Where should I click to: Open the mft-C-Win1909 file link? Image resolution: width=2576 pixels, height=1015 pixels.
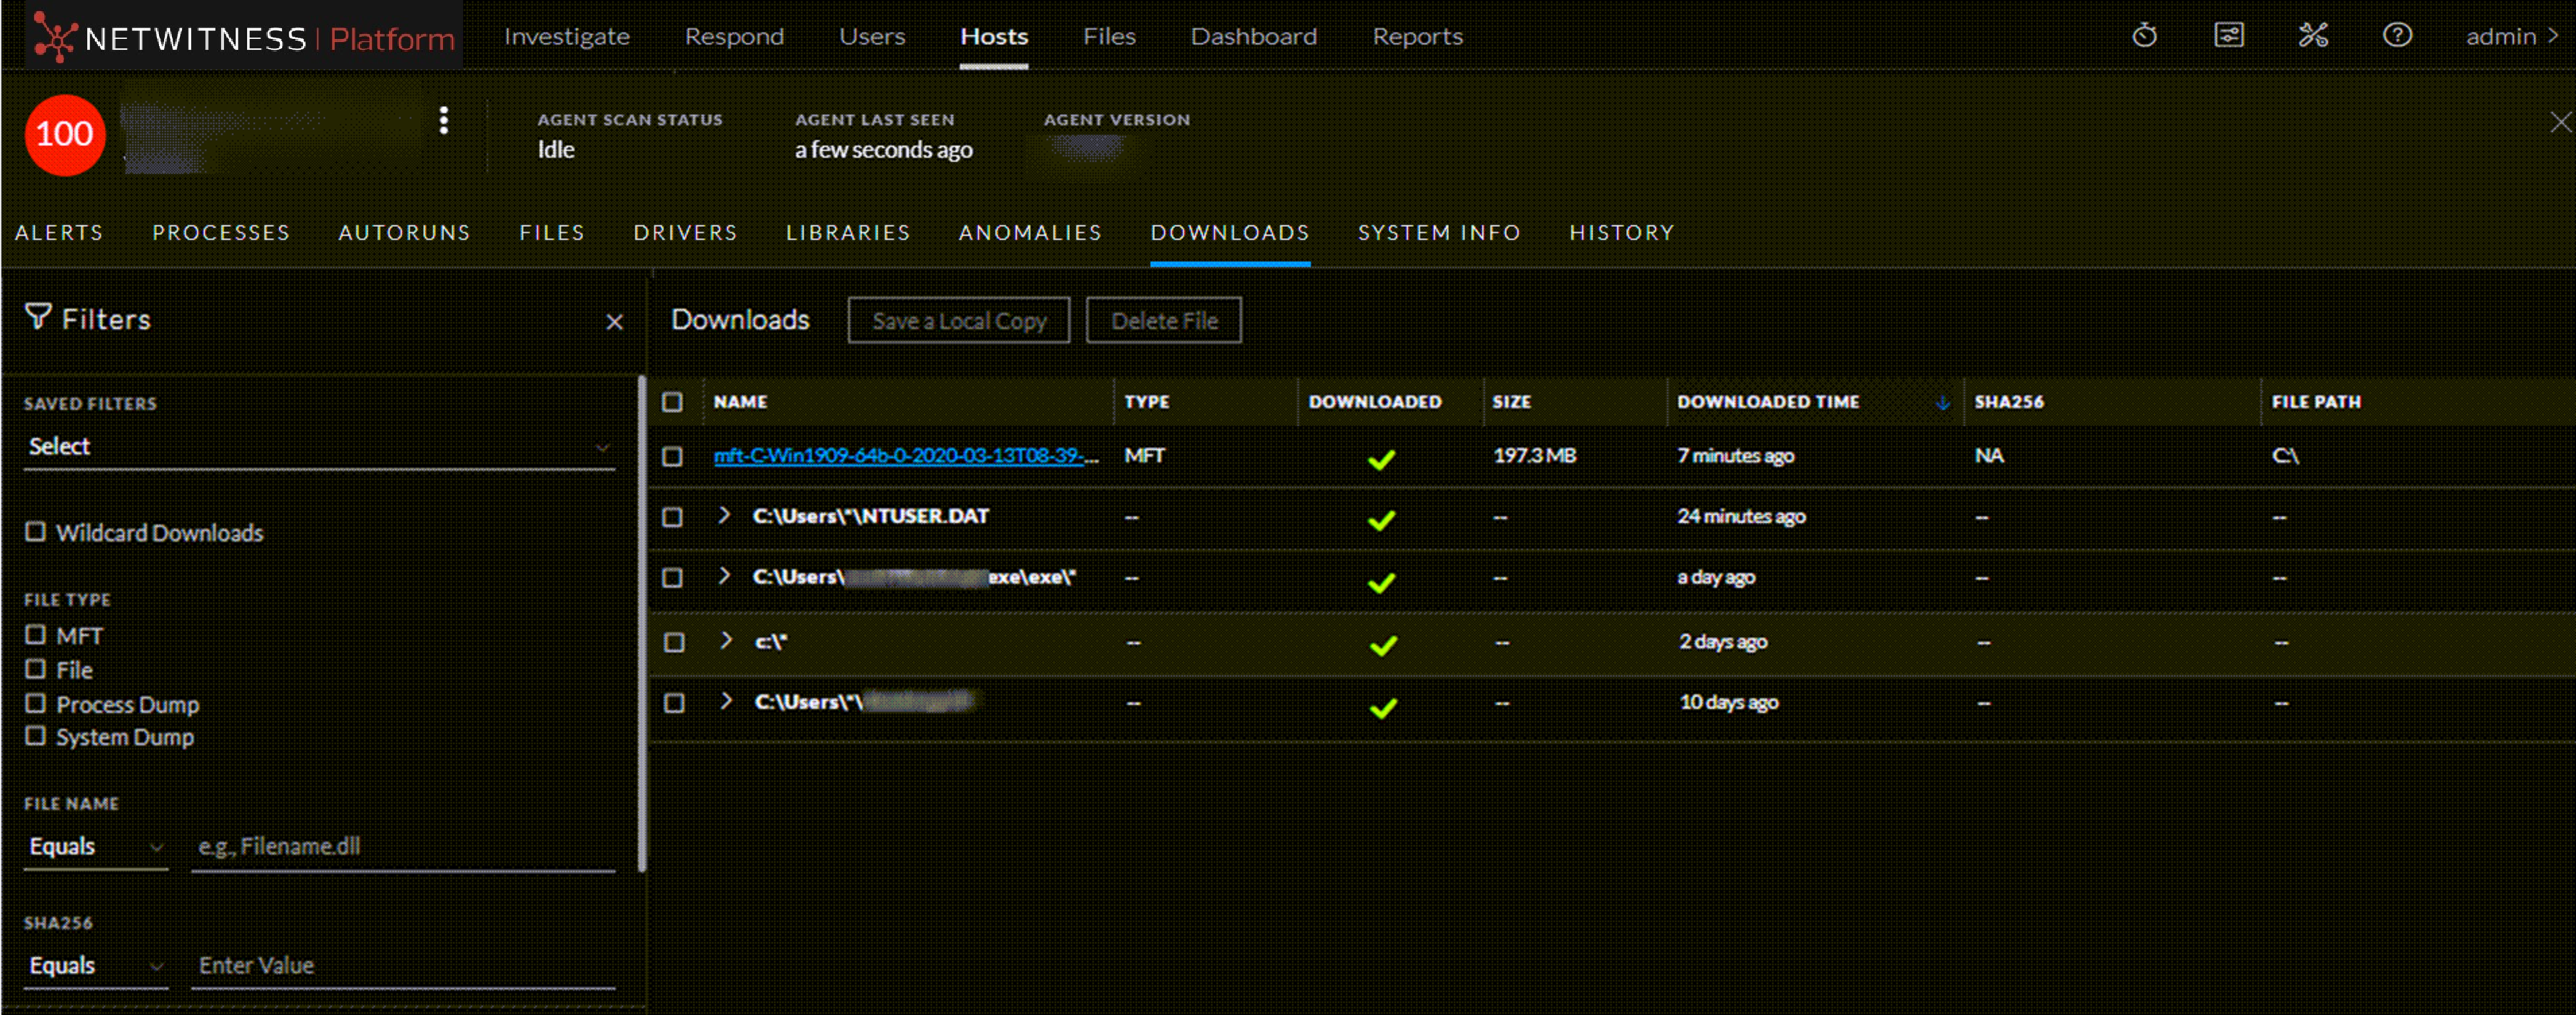(905, 456)
